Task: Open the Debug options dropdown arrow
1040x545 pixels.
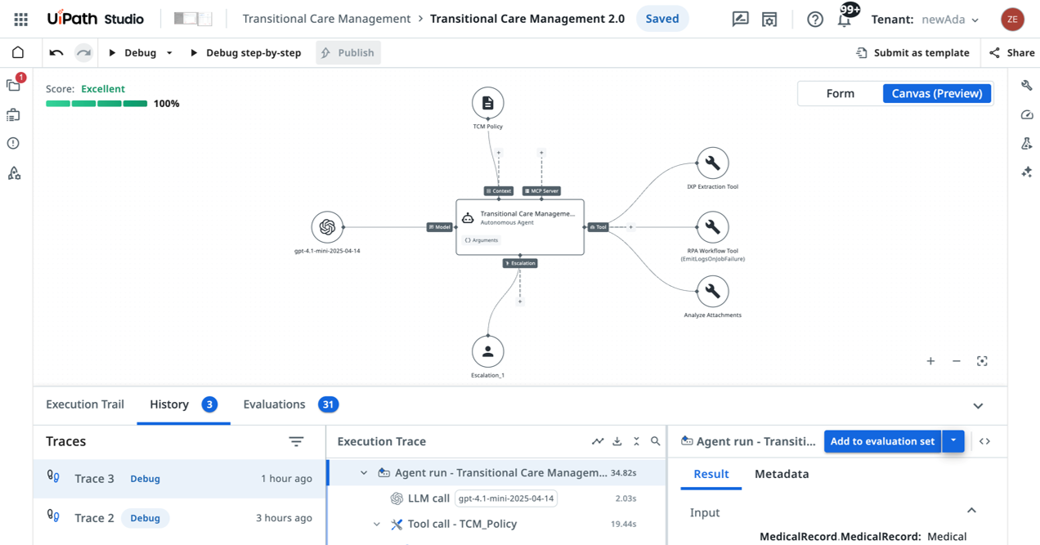Action: point(169,52)
